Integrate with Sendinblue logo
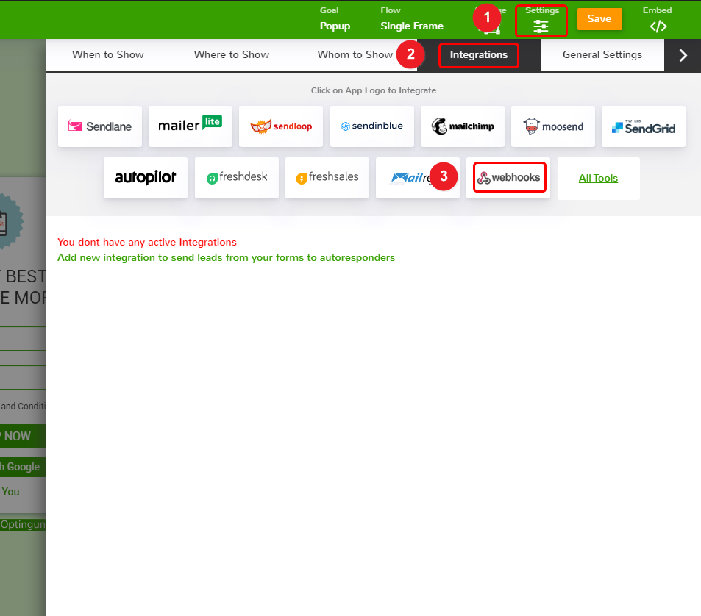This screenshot has width=701, height=616. (372, 126)
